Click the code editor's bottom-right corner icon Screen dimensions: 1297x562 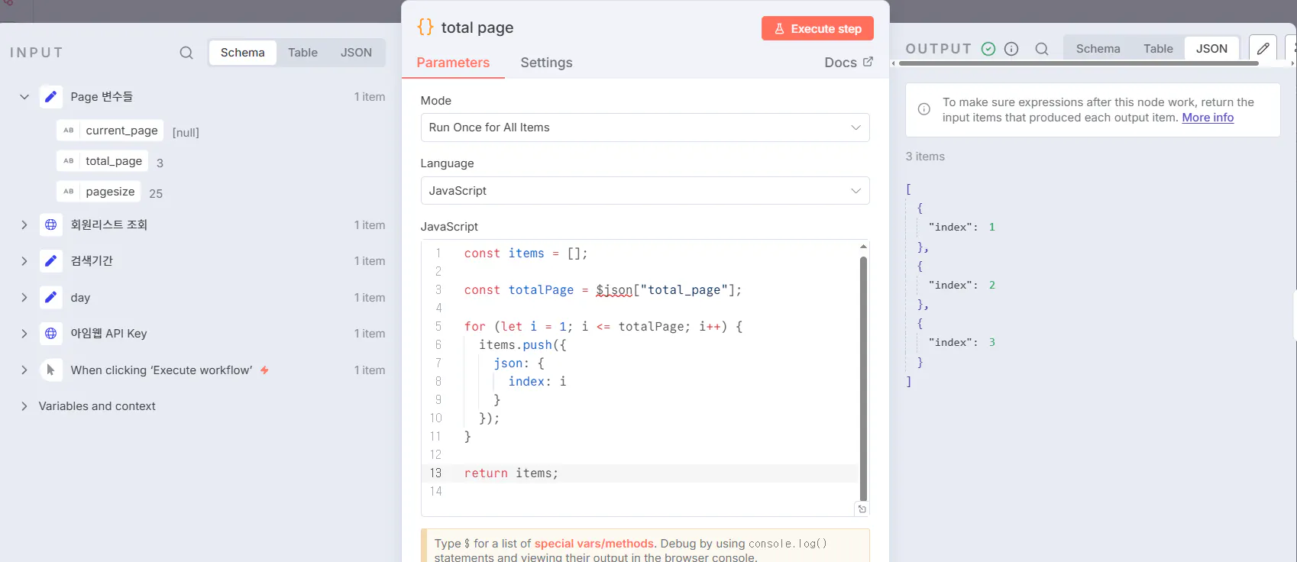click(x=862, y=509)
